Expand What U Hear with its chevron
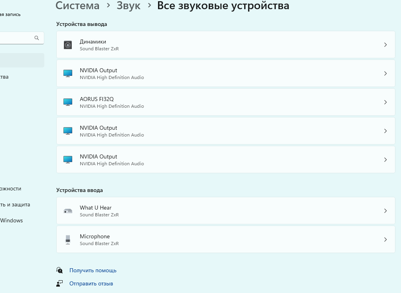401x293 pixels. pos(385,211)
